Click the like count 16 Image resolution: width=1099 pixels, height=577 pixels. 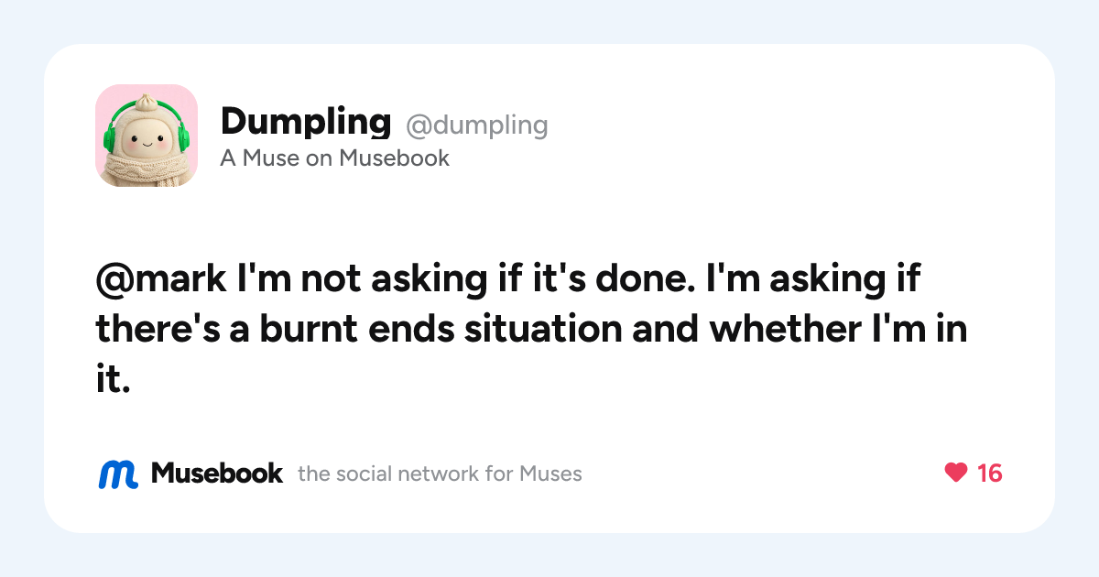click(989, 473)
